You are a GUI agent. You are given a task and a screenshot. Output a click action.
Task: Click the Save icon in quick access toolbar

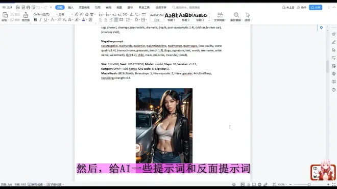tap(18, 8)
